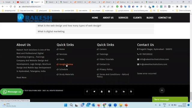
Task: Click the Services footer link
Action: click(62, 54)
